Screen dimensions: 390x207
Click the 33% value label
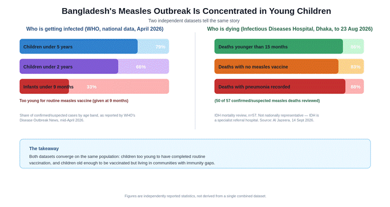(x=91, y=87)
